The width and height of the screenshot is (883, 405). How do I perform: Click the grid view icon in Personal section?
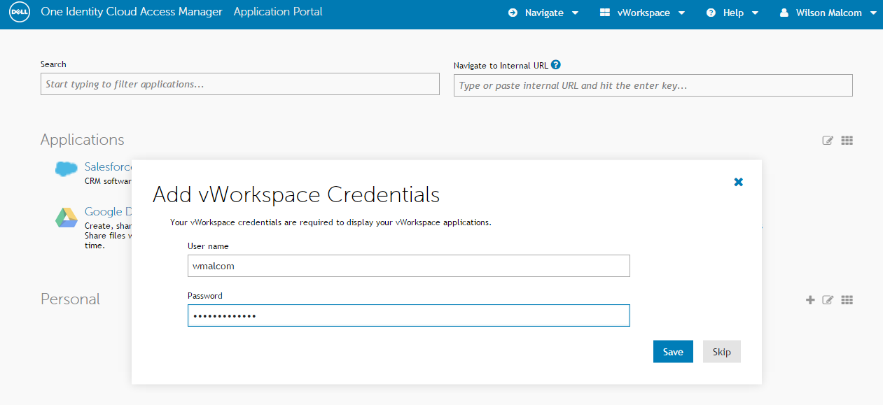point(847,300)
